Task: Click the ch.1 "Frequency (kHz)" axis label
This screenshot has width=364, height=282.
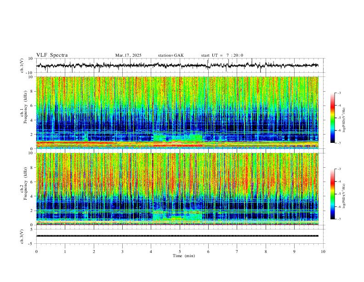Action: 26,107
